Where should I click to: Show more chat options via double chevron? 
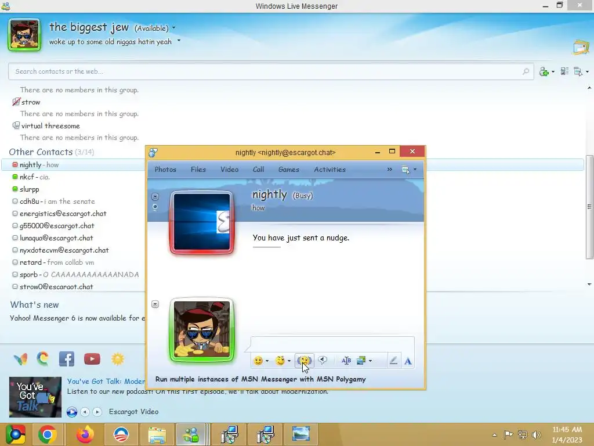(389, 170)
